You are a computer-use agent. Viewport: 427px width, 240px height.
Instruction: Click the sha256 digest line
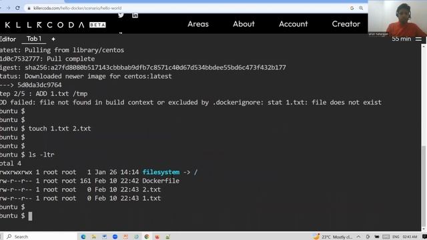point(143,67)
